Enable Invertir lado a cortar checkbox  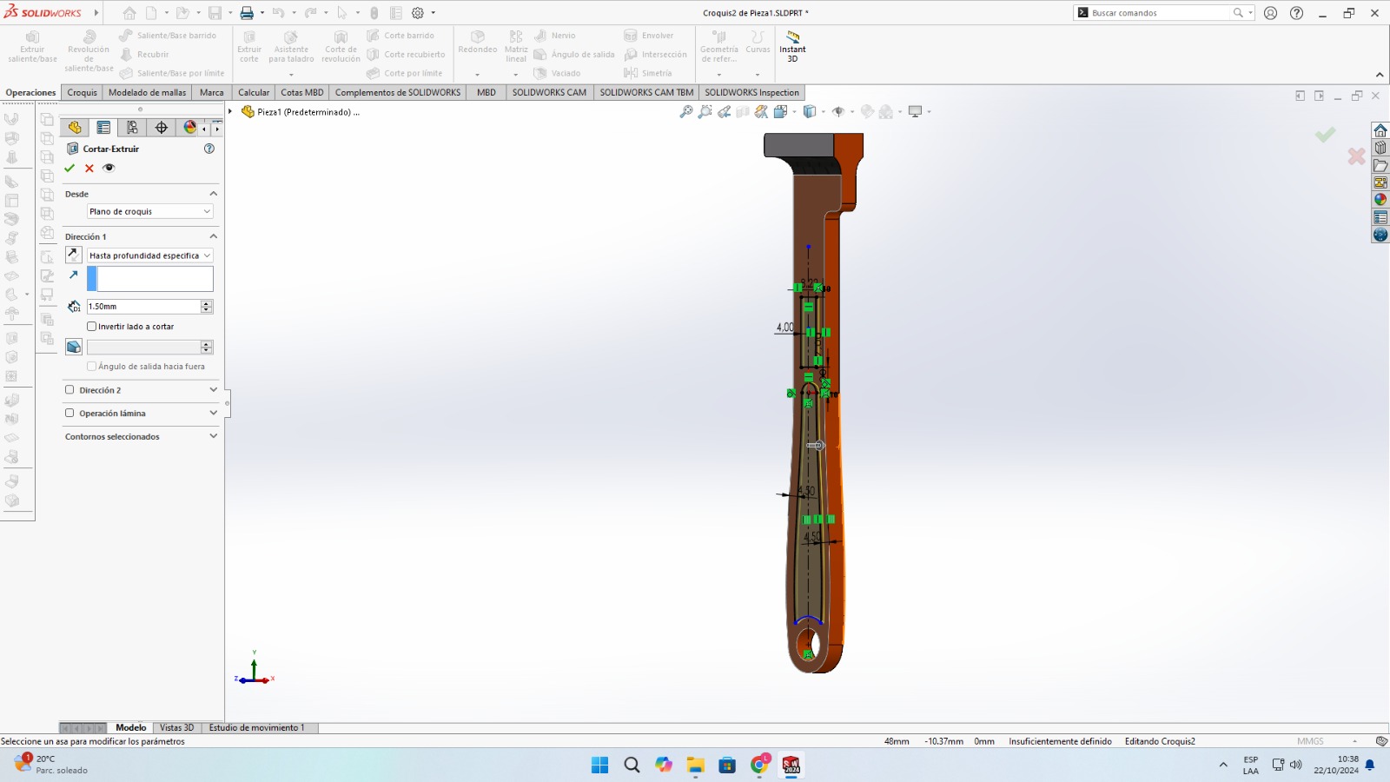pos(92,327)
